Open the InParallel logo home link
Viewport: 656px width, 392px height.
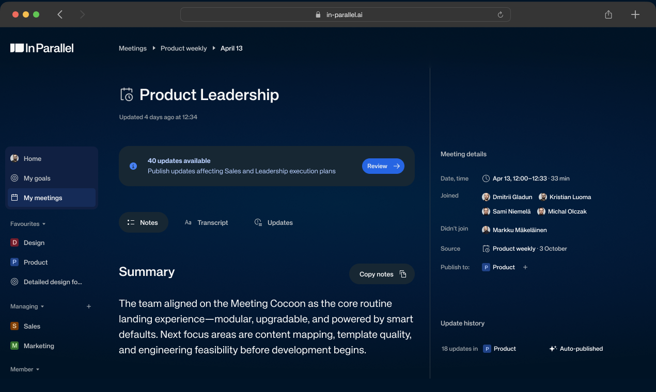click(x=42, y=48)
